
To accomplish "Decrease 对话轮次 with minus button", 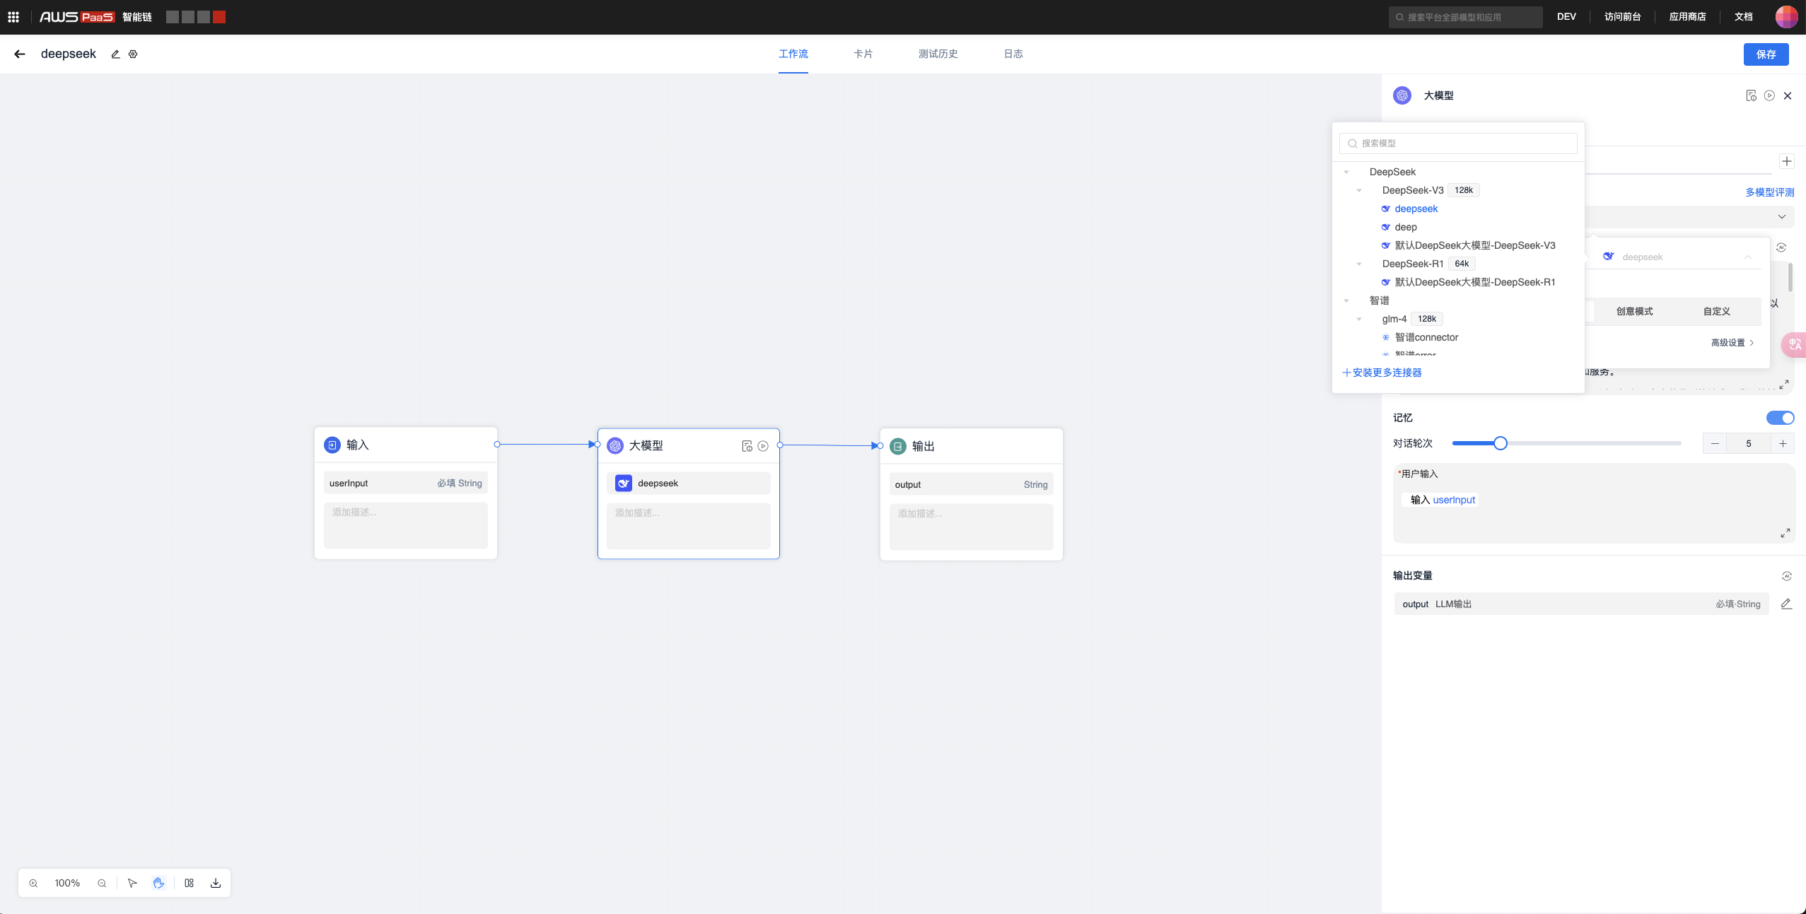I will pos(1715,444).
